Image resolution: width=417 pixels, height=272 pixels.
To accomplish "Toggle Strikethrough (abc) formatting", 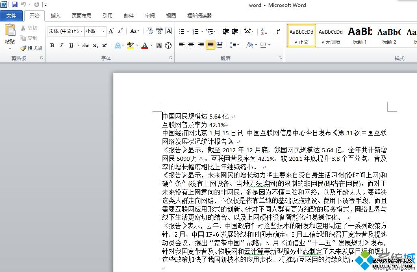I will click(86, 45).
